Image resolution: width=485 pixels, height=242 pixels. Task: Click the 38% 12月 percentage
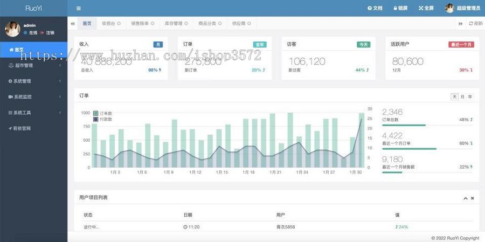pyautogui.click(x=466, y=70)
